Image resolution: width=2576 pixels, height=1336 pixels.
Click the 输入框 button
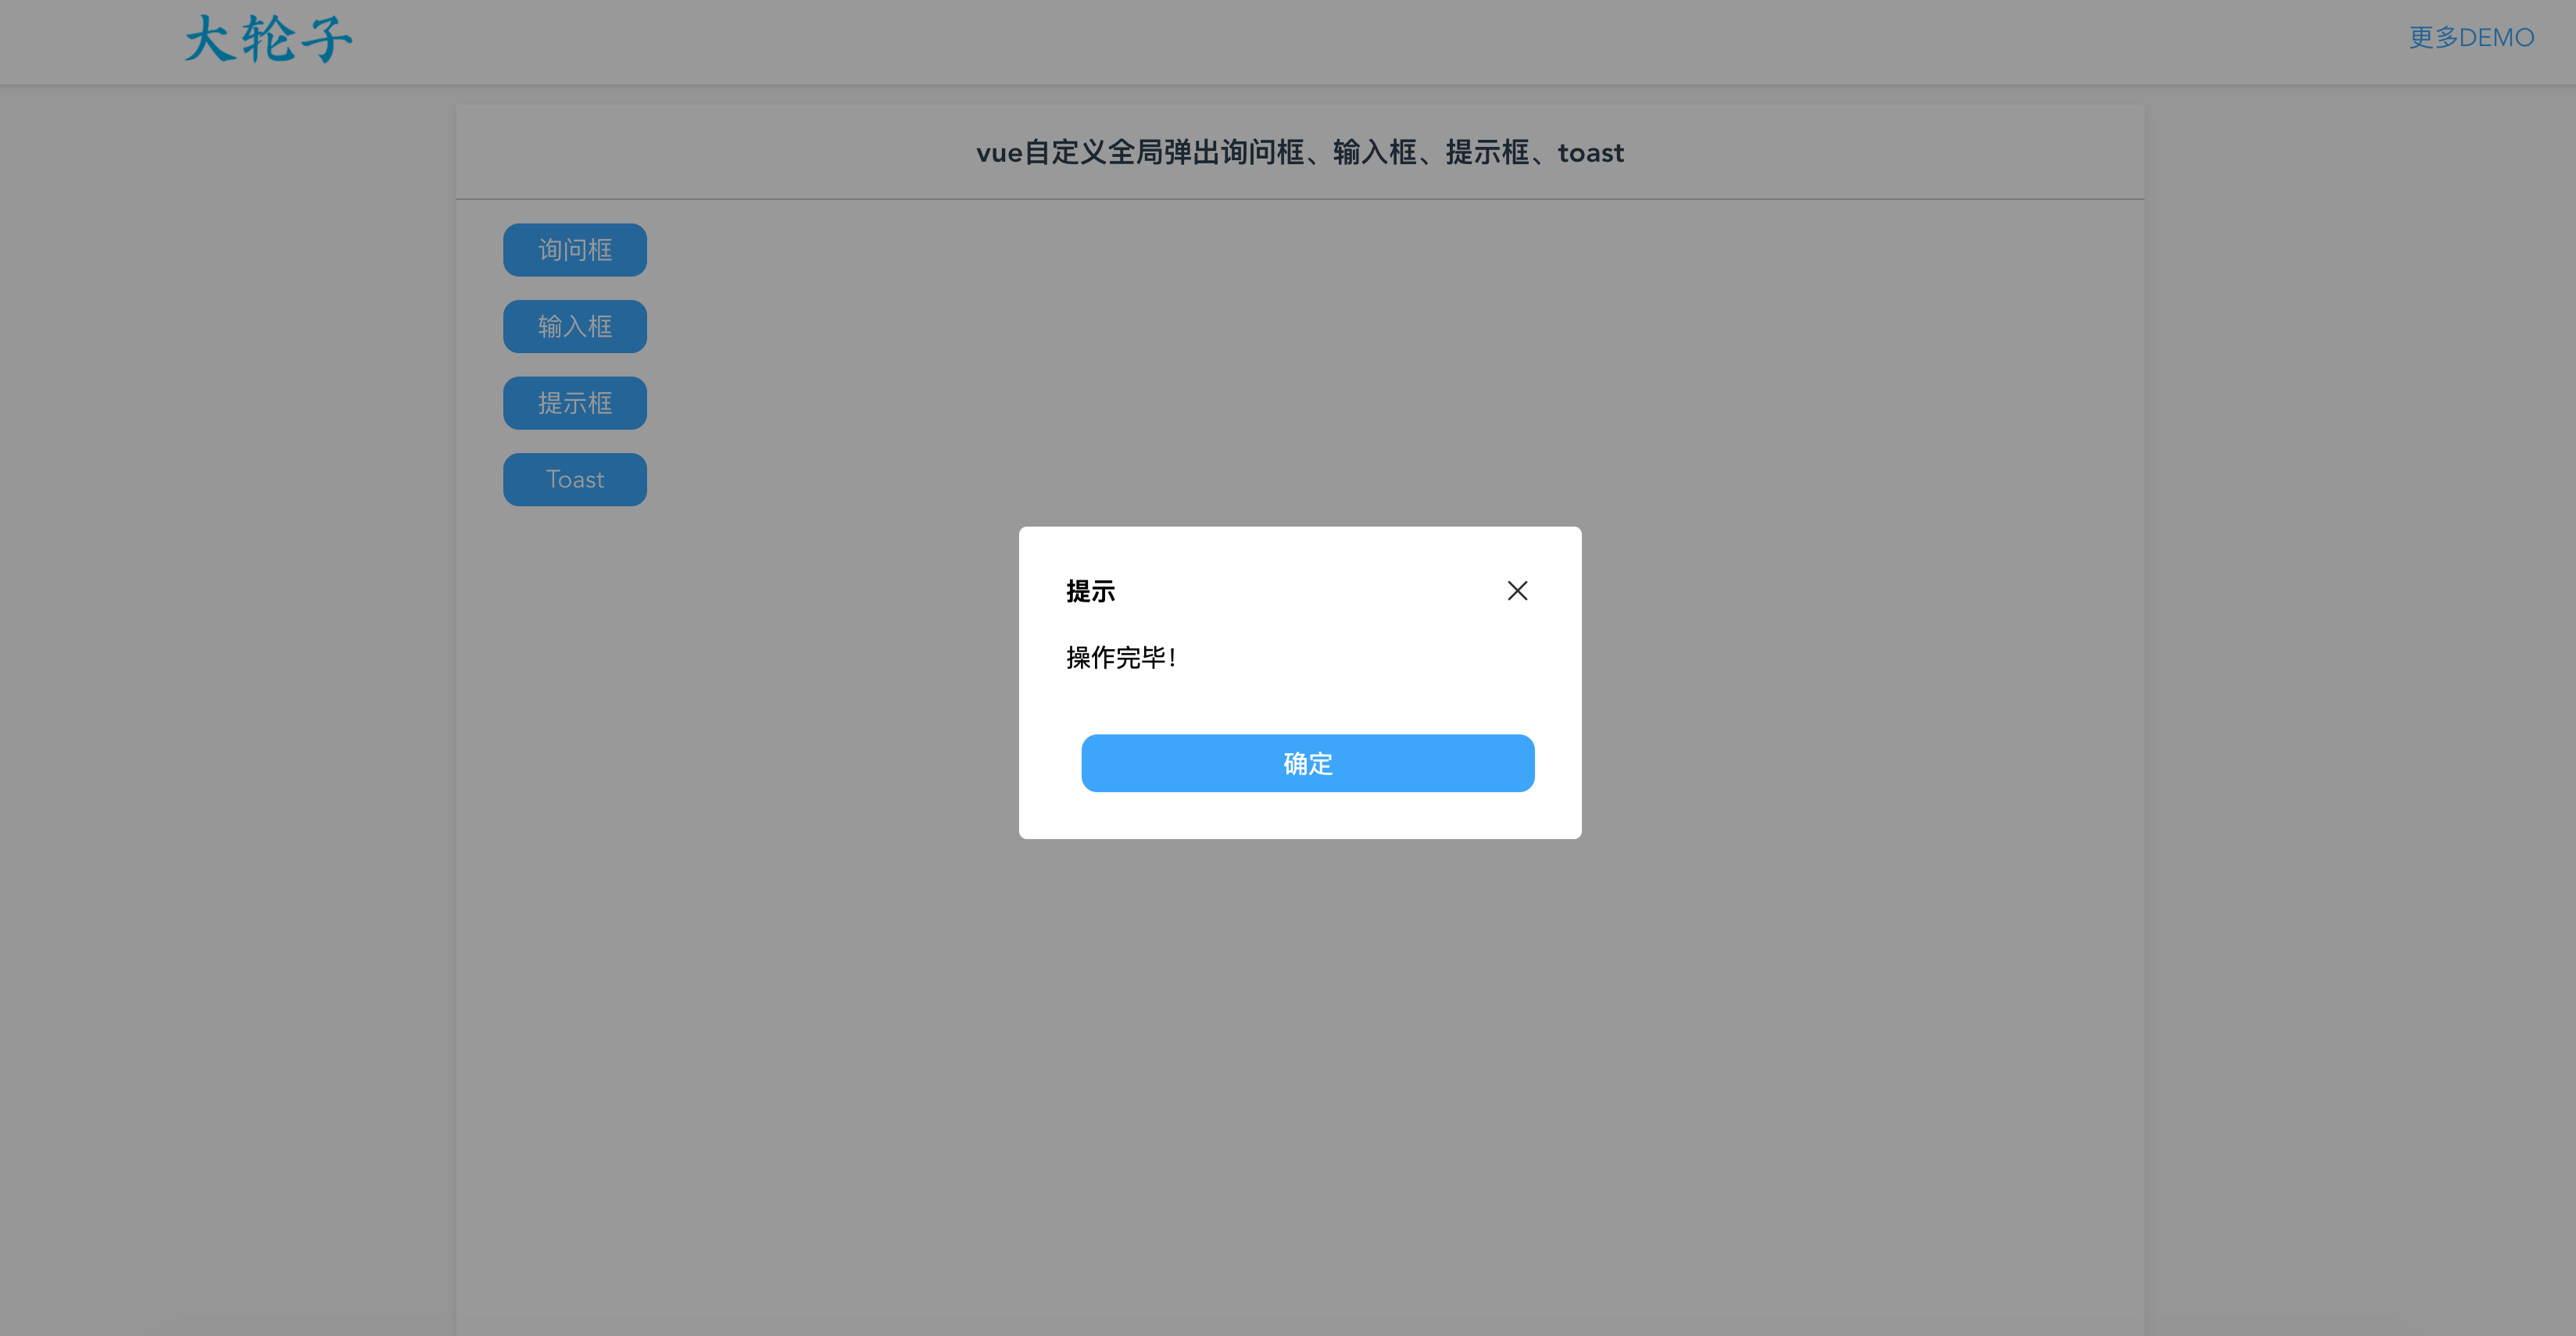575,327
